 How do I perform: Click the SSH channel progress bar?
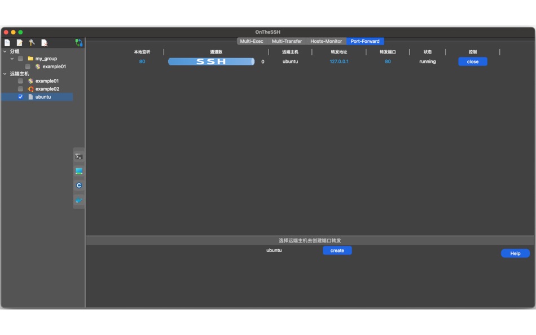(x=211, y=61)
